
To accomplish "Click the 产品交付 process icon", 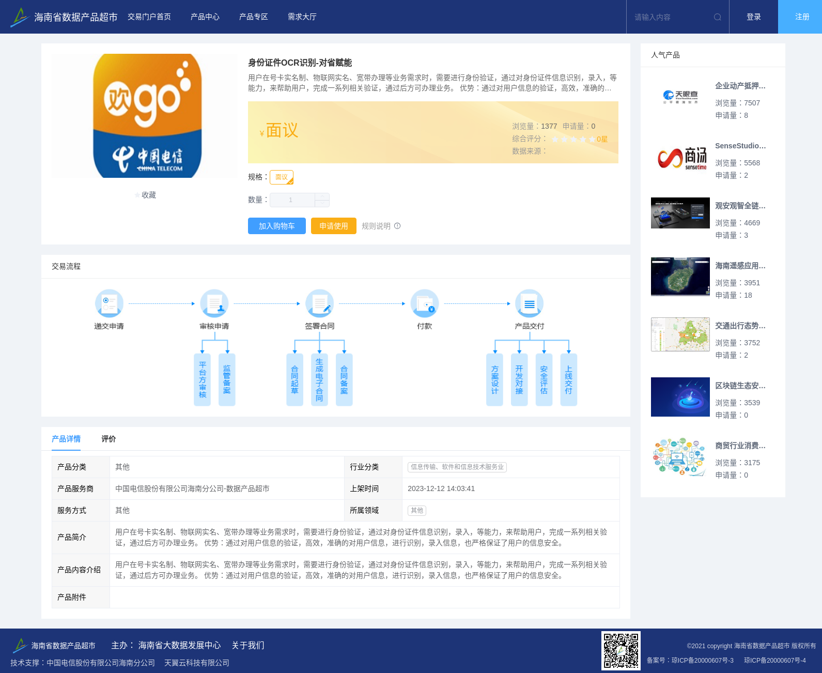I will pos(530,303).
